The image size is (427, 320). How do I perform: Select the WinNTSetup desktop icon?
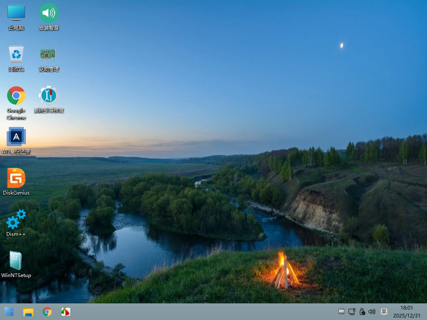[x=16, y=260]
